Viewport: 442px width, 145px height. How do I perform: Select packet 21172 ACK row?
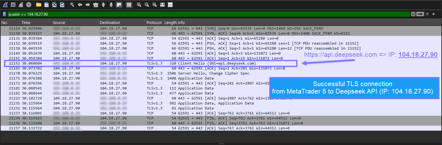pos(221,83)
